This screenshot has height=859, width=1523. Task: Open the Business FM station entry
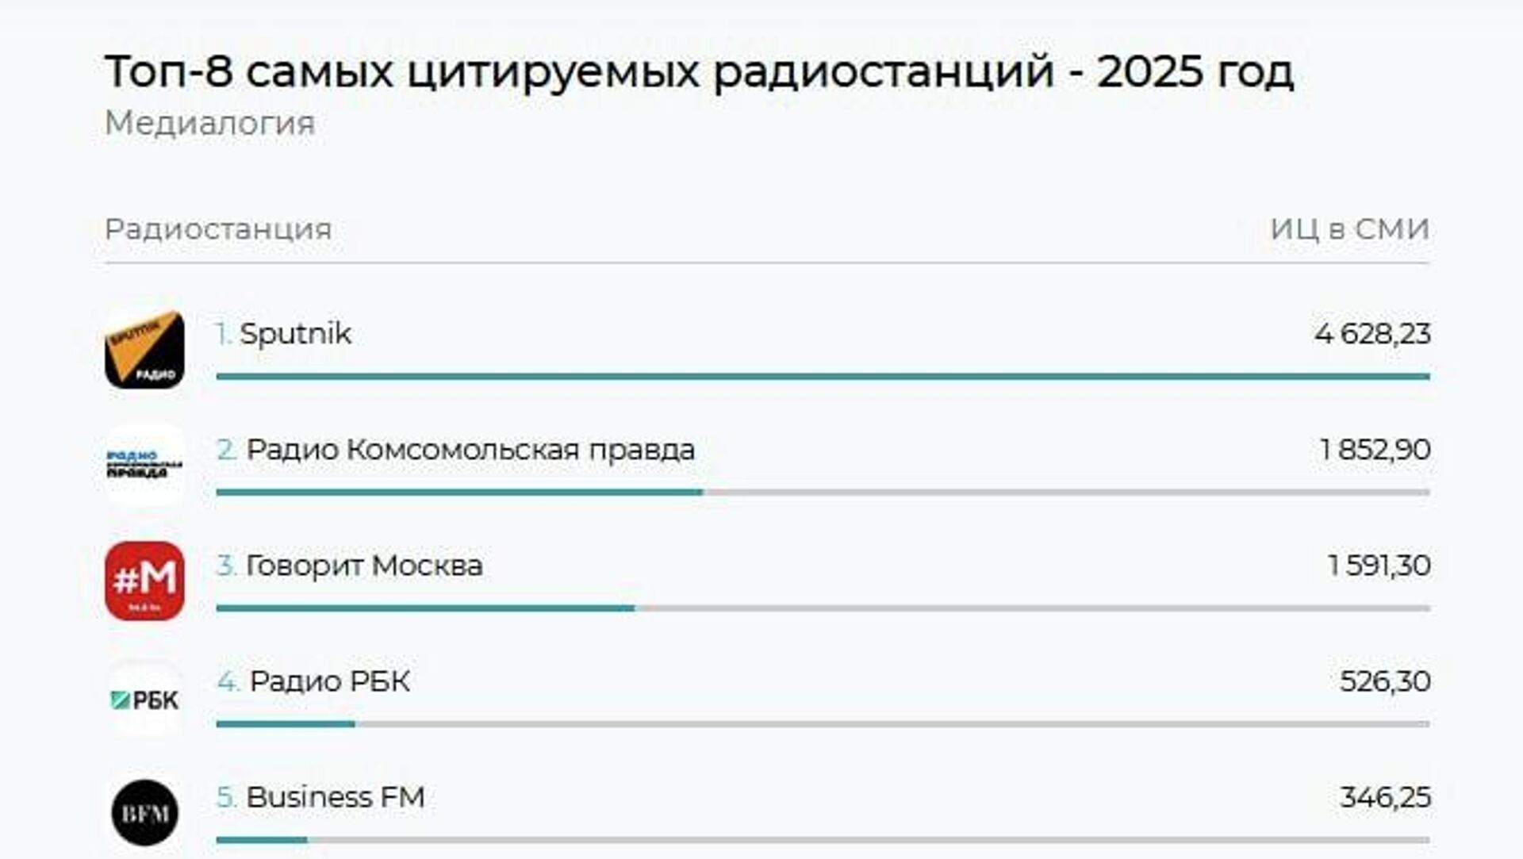click(335, 797)
